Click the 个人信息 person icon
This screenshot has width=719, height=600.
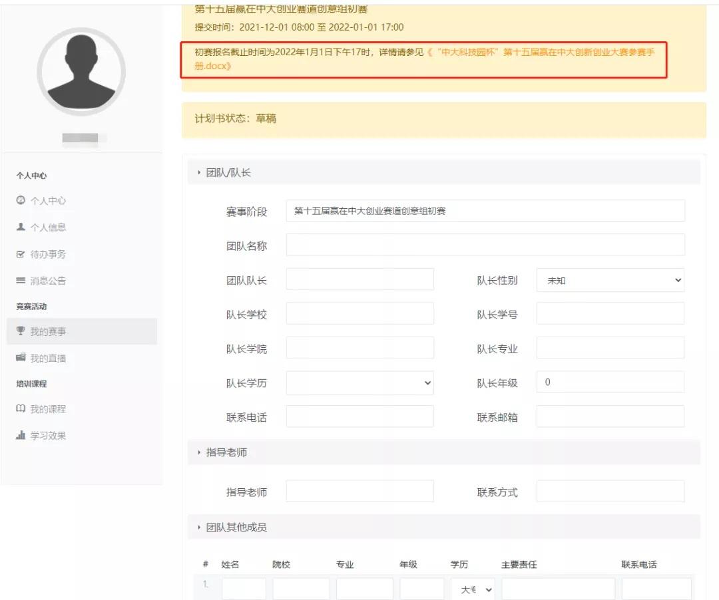[x=21, y=227]
